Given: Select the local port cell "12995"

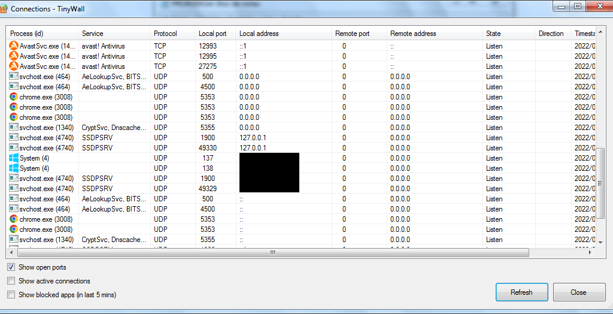Looking at the screenshot, I should pos(208,56).
